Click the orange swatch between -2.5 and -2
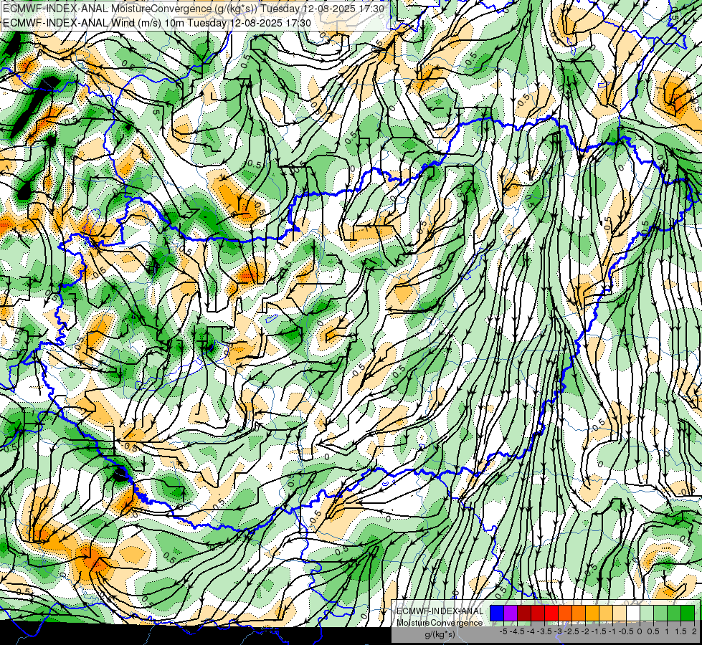The image size is (702, 645). [x=579, y=613]
